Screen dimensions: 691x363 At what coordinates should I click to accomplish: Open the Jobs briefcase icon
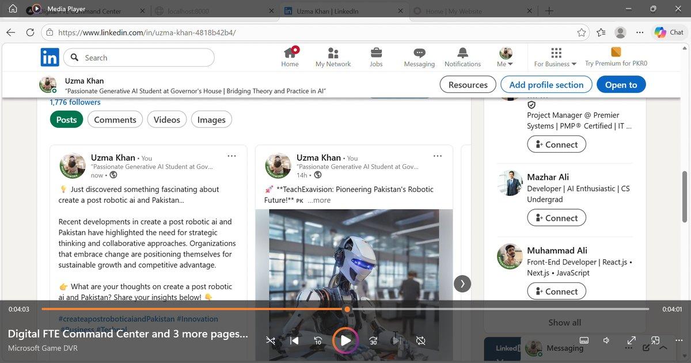tap(376, 57)
